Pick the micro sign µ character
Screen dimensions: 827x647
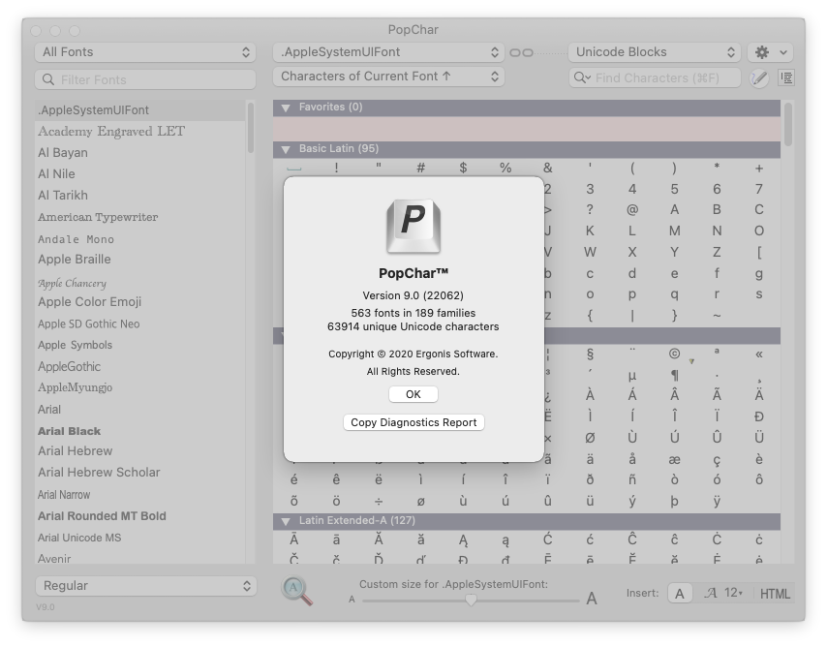(631, 376)
